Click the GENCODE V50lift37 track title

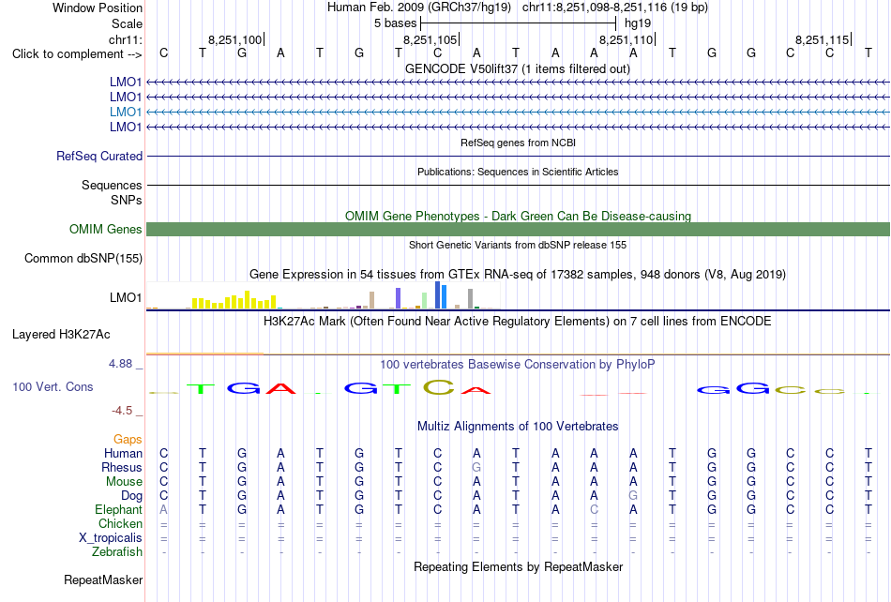(517, 69)
